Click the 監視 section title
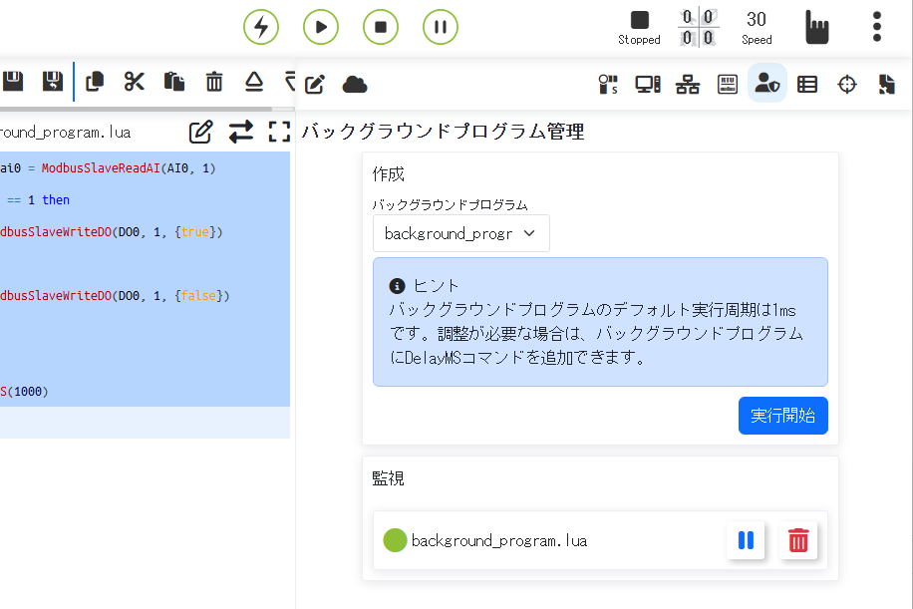 coord(389,478)
